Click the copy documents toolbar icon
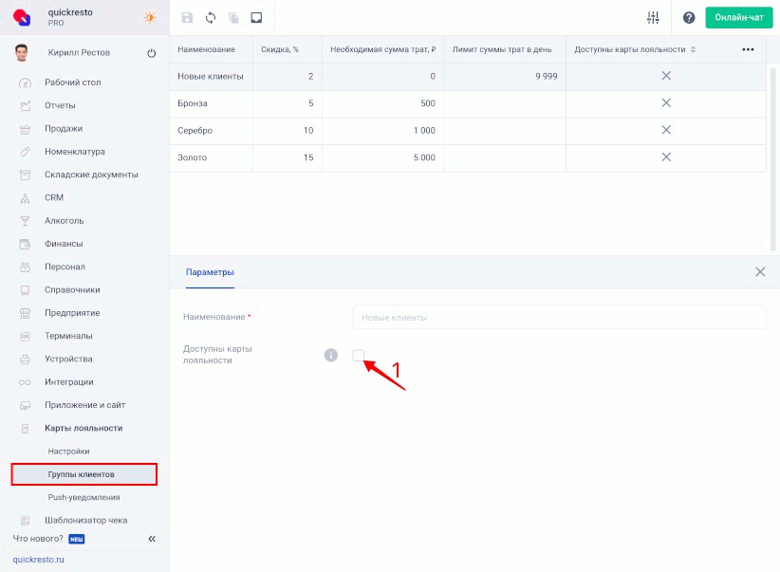 click(x=233, y=18)
